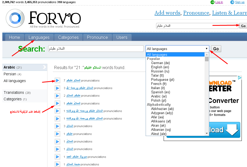Collapse the All languages combo box arrow
The height and width of the screenshot is (167, 247).
207,49
